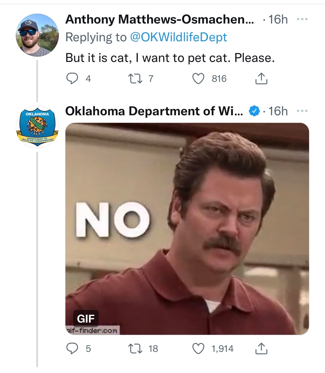Play the 'NO' GIF image
The image size is (325, 373).
pyautogui.click(x=187, y=228)
